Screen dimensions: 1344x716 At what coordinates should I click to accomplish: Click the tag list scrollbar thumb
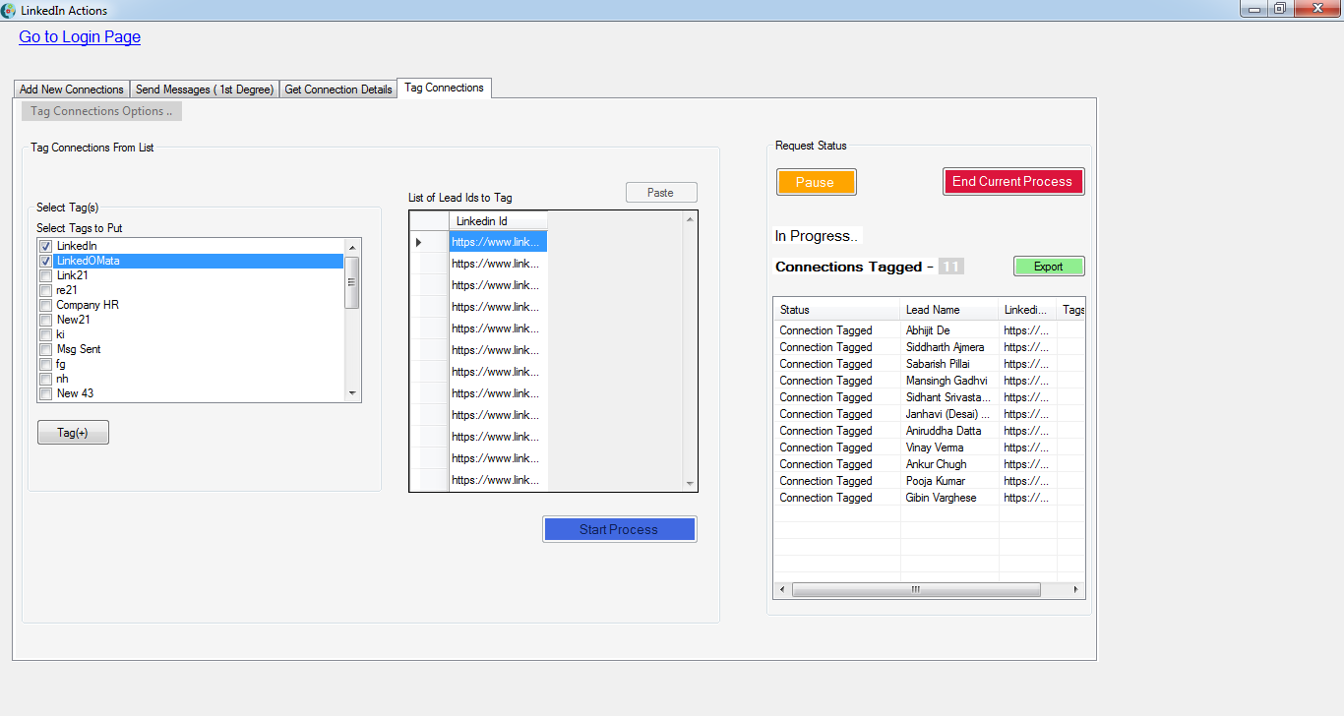click(x=352, y=282)
